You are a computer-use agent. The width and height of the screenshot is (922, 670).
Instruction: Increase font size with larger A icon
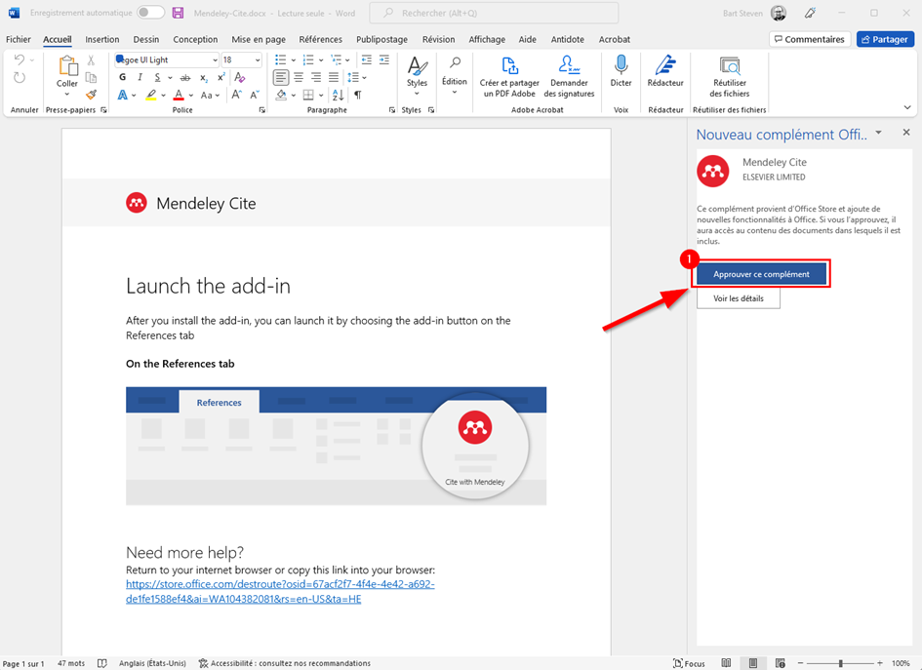tap(236, 95)
